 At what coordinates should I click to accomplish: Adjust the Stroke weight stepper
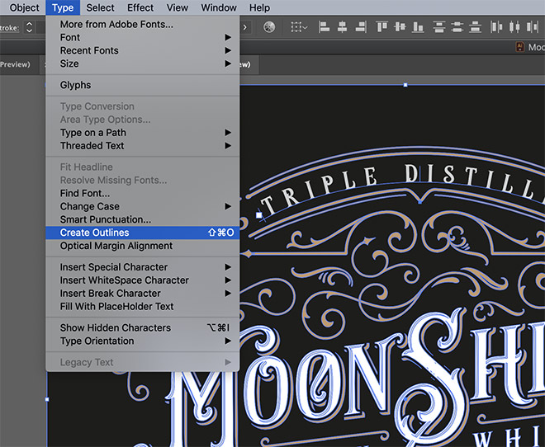pyautogui.click(x=29, y=27)
